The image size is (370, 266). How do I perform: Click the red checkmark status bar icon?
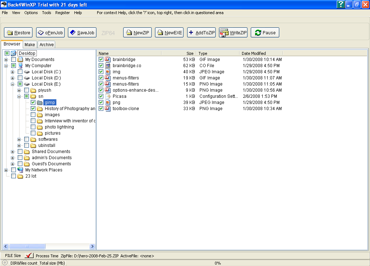(x=29, y=256)
